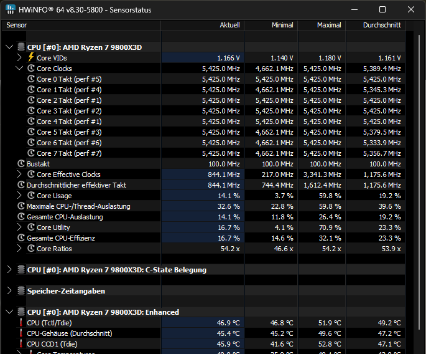This screenshot has height=354, width=426.
Task: Click Gesamte CPU-Effizienz minimum 14.6 %
Action: point(282,238)
